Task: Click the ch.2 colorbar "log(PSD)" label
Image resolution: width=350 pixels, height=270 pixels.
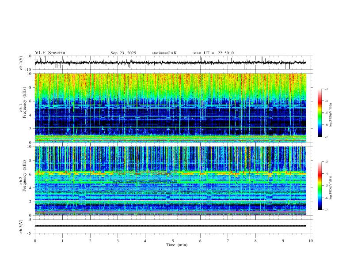Action: pyautogui.click(x=331, y=188)
